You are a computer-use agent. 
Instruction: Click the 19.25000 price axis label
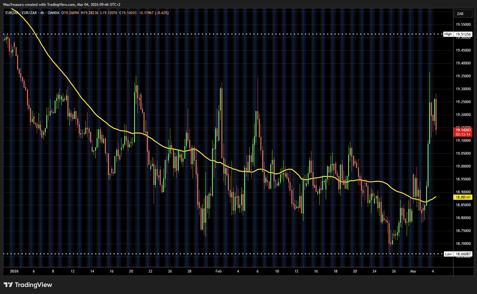tap(463, 102)
